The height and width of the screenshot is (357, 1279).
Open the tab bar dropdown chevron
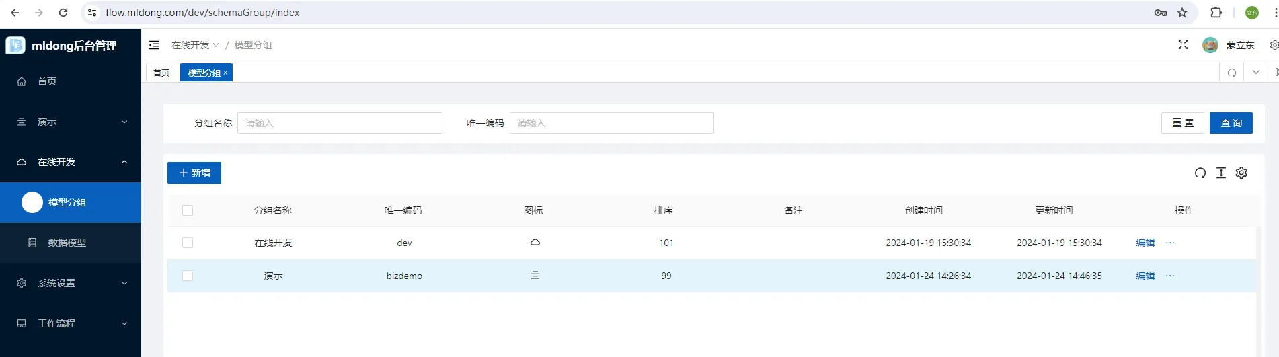click(x=1255, y=73)
